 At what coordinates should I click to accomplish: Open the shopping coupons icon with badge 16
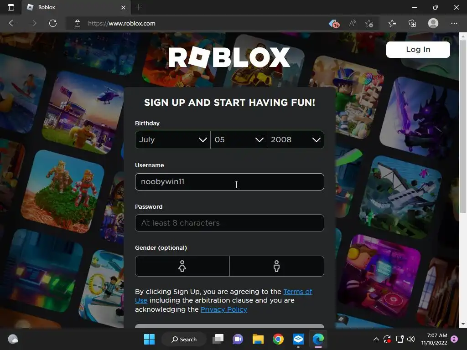point(334,23)
